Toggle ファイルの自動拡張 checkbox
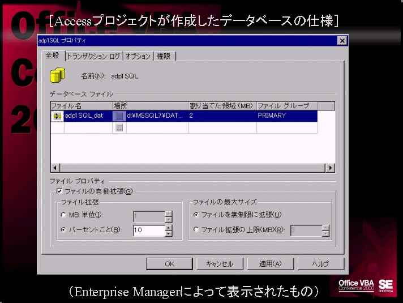 click(x=59, y=191)
